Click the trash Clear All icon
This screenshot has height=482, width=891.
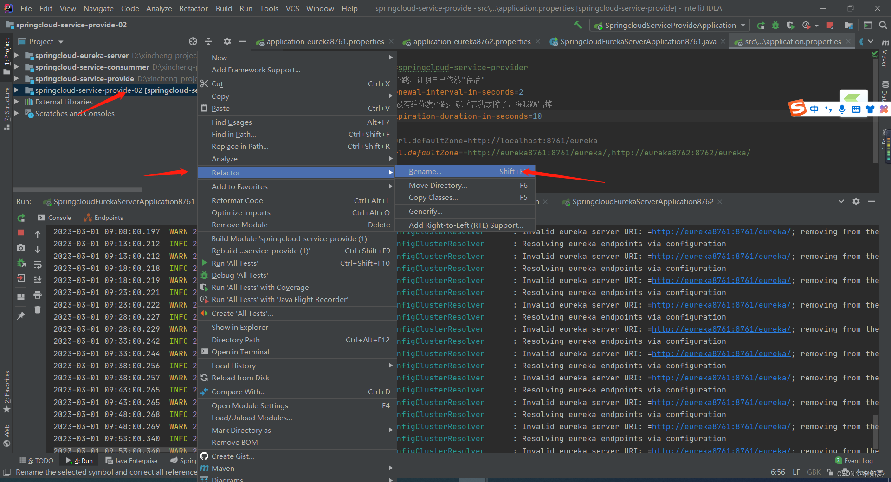point(38,309)
